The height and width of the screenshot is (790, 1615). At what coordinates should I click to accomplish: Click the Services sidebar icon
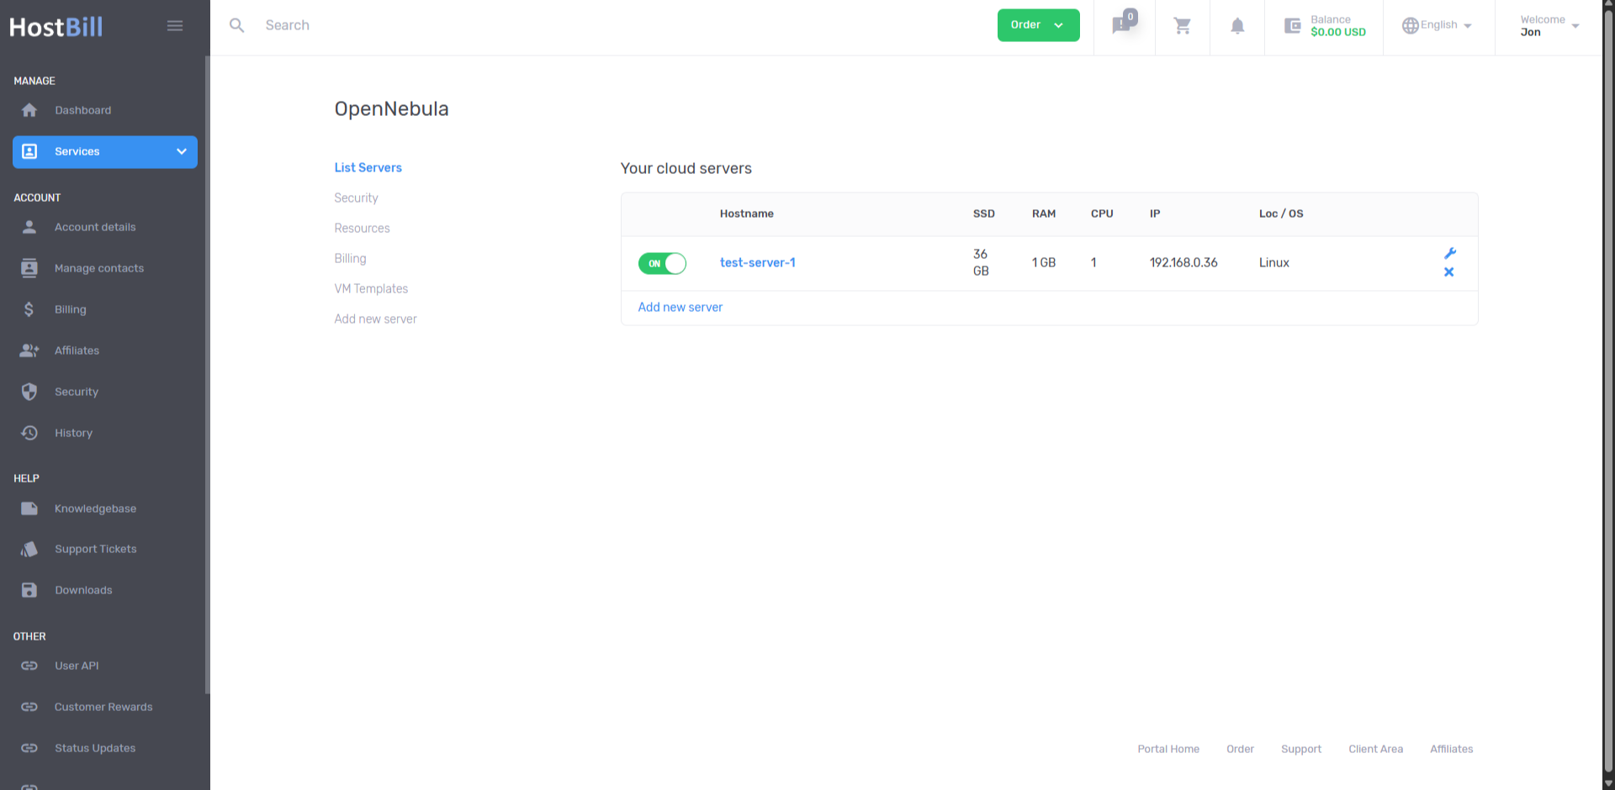click(29, 151)
